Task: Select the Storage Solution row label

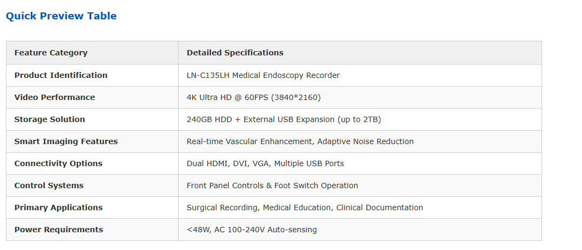Action: point(50,119)
